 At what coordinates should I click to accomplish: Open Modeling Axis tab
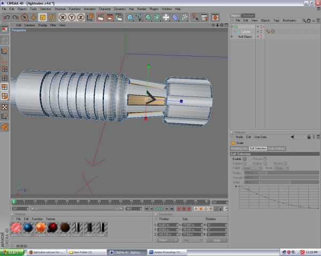click(x=239, y=148)
